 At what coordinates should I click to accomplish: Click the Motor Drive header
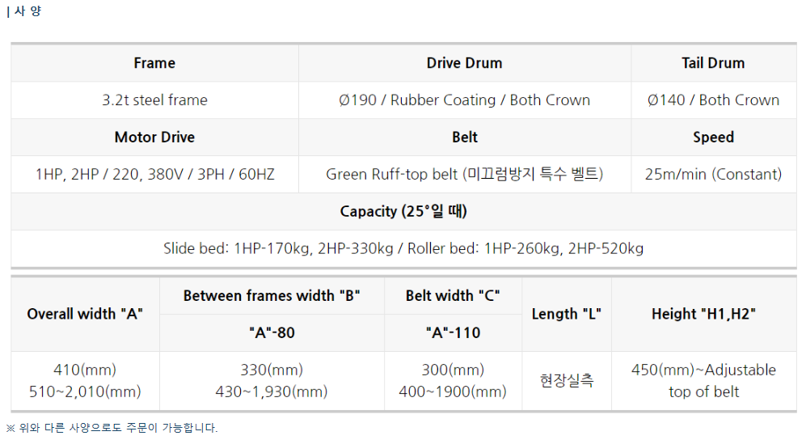click(x=154, y=137)
